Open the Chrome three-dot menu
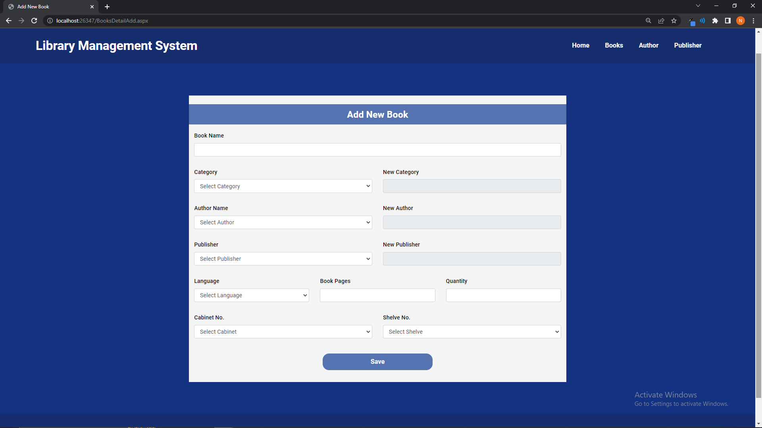The height and width of the screenshot is (428, 762). 753,21
